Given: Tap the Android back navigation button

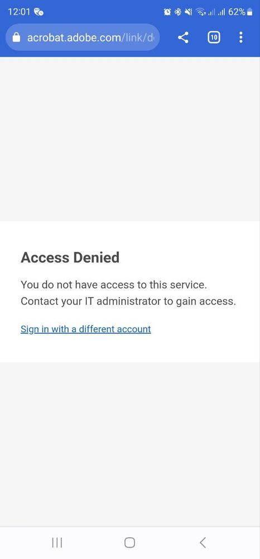Looking at the screenshot, I should (x=203, y=543).
